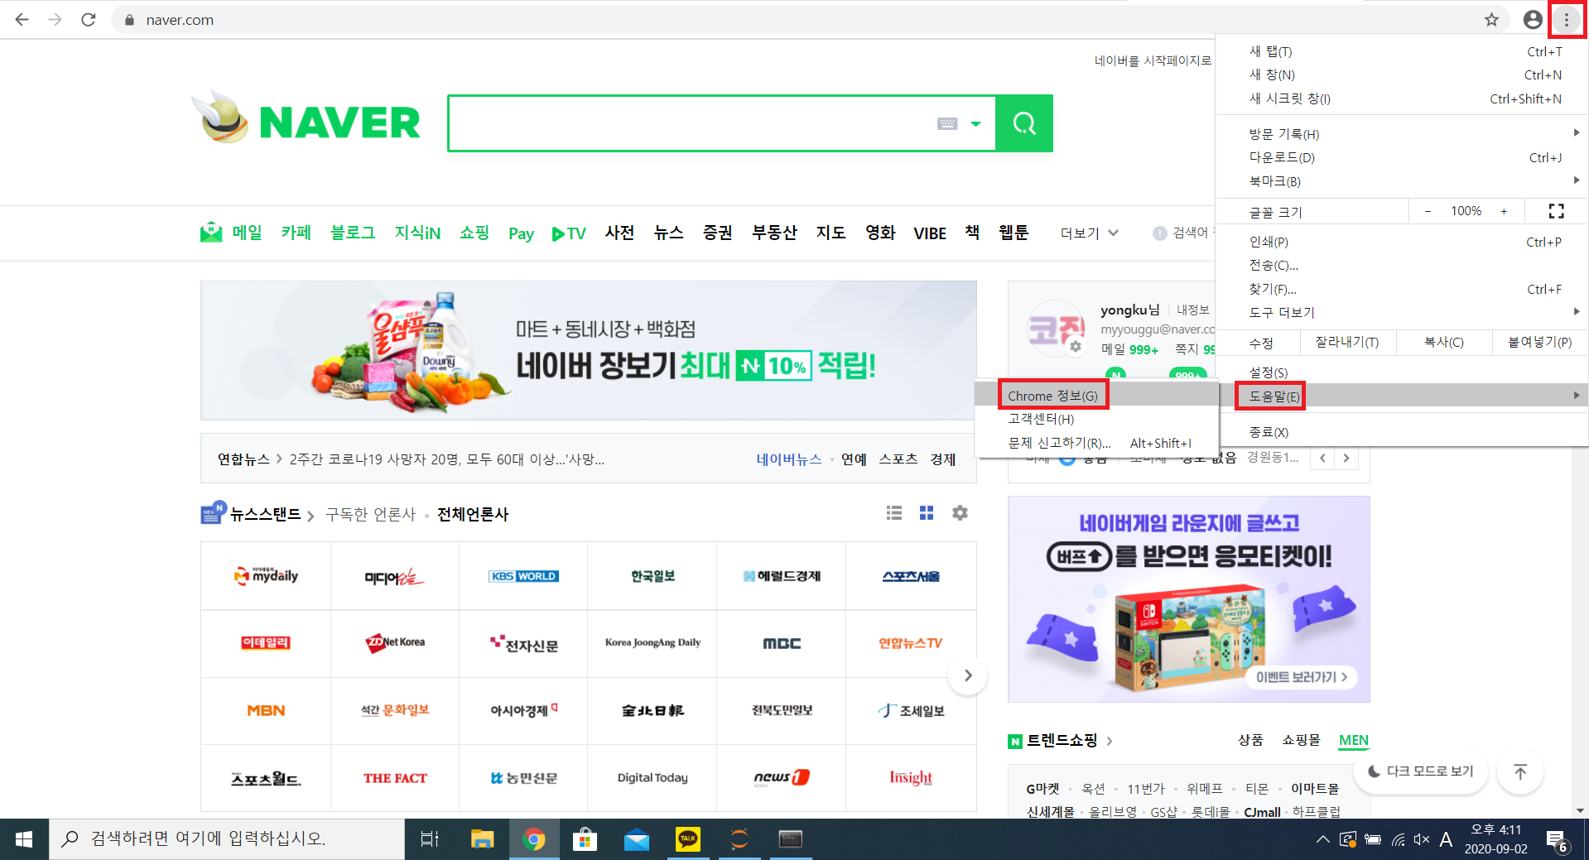Select the MEN tab in 트렌드쇼핑
Image resolution: width=1589 pixels, height=860 pixels.
coord(1354,740)
